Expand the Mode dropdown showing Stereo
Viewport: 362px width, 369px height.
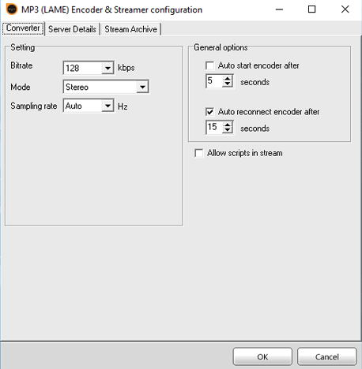(142, 87)
